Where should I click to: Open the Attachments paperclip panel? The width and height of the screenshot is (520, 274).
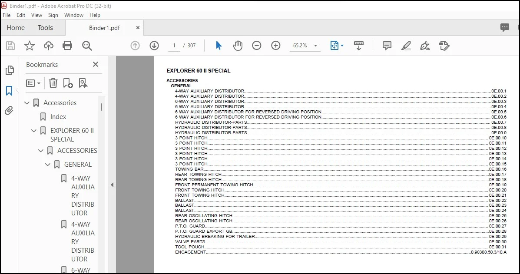[9, 110]
